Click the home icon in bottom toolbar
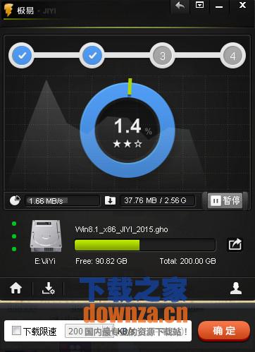This screenshot has height=352, width=255. (15, 288)
